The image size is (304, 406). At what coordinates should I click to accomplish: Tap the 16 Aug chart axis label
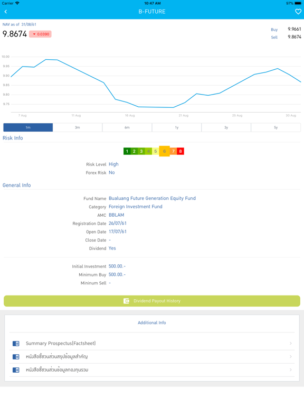(130, 115)
